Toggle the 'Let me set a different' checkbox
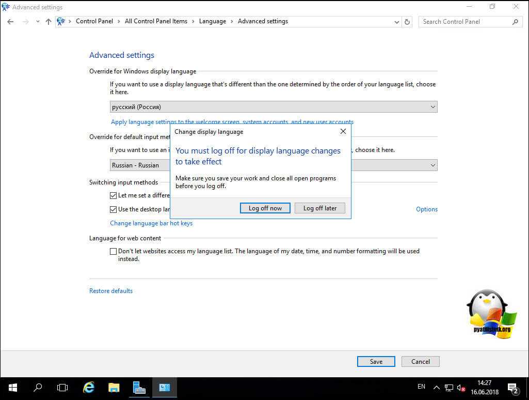The image size is (529, 400). tap(114, 195)
